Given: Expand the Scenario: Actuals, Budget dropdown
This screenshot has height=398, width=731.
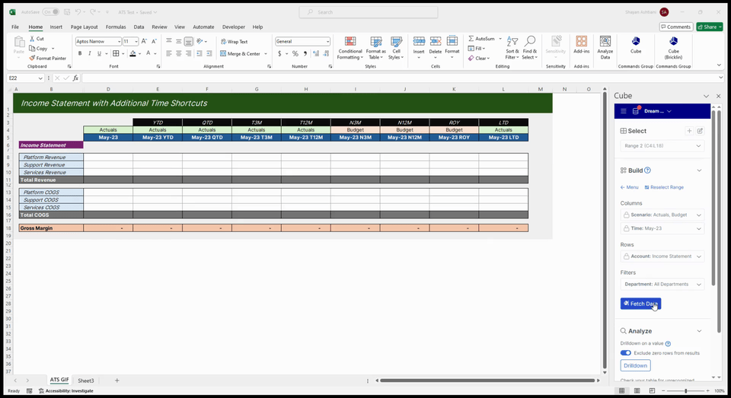Looking at the screenshot, I should pyautogui.click(x=662, y=215).
